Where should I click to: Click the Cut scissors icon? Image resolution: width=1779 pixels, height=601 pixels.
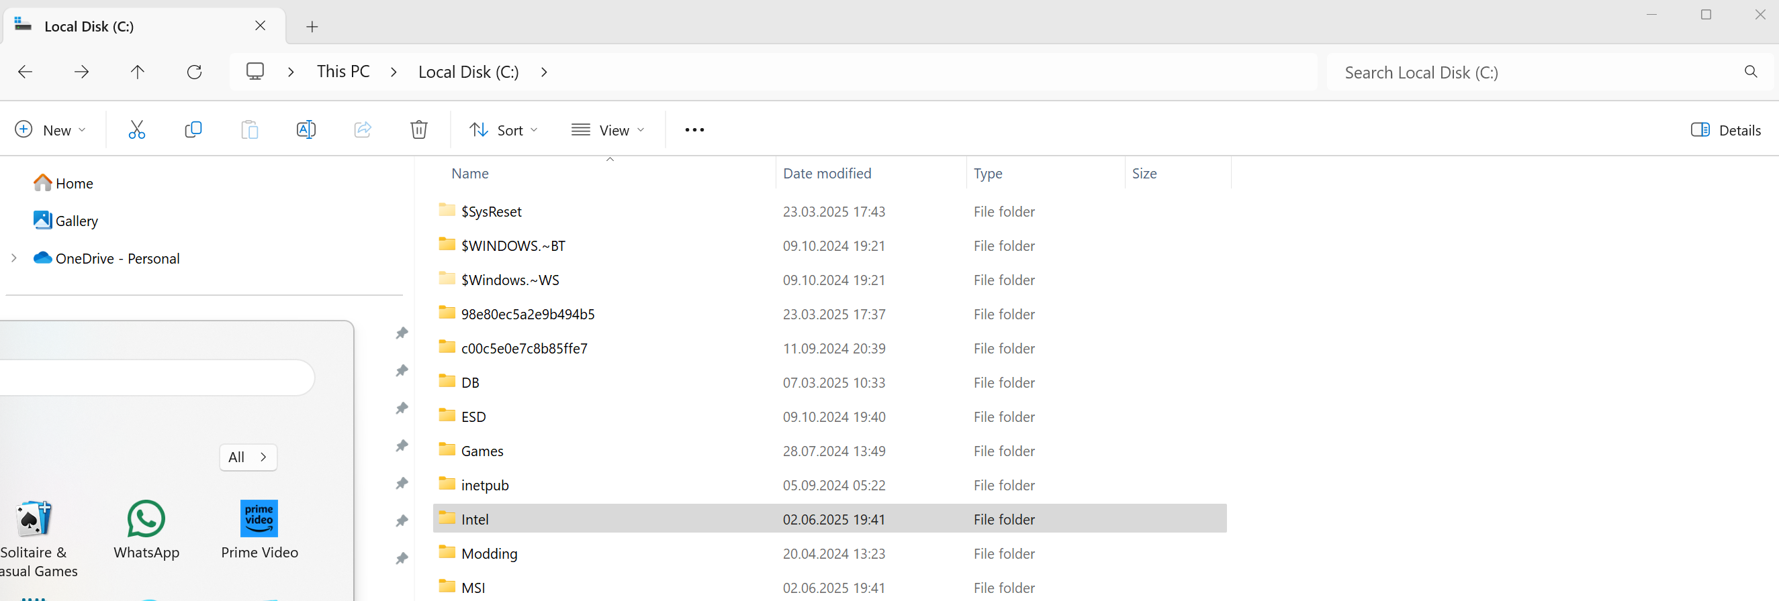(137, 129)
